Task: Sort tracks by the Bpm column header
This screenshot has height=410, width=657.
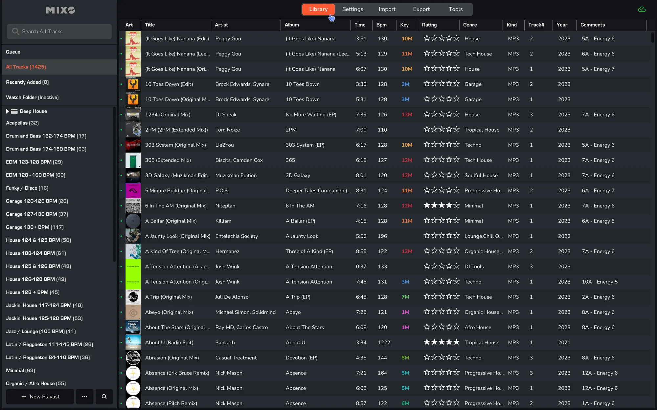Action: click(381, 25)
